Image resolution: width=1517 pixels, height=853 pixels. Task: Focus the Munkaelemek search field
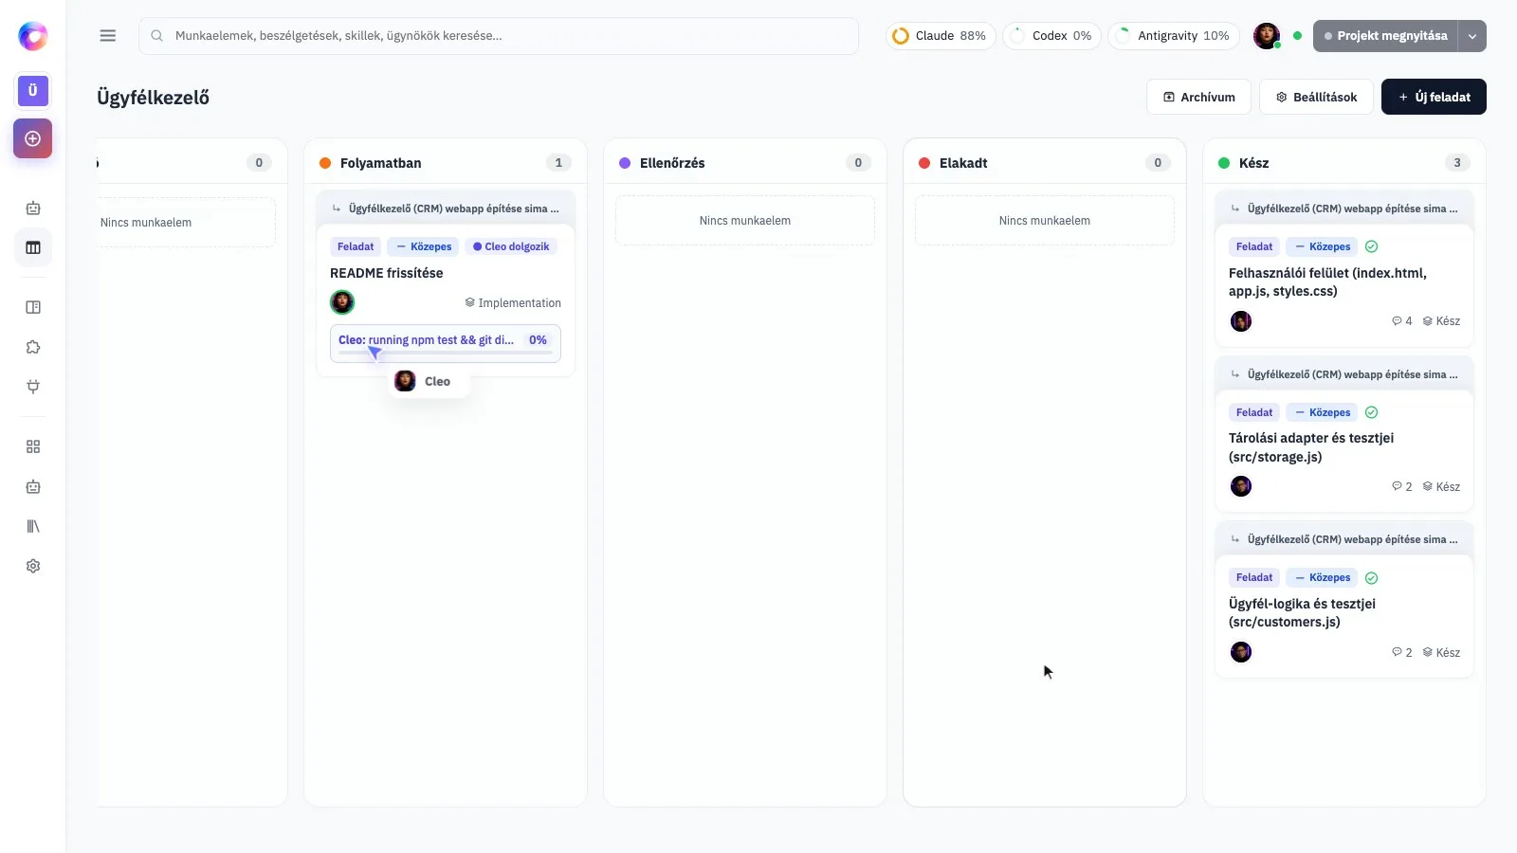[499, 36]
